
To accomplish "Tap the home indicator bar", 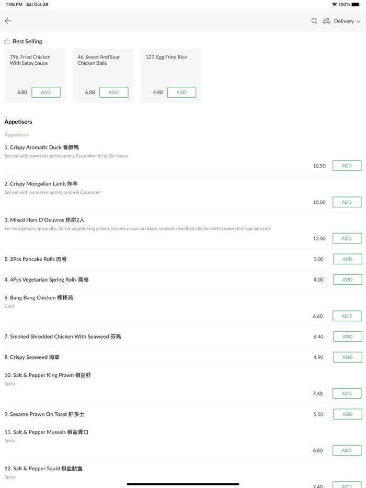I will tap(183, 484).
